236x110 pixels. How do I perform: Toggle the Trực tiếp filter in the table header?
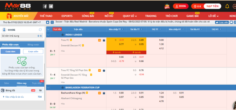point(57,29)
